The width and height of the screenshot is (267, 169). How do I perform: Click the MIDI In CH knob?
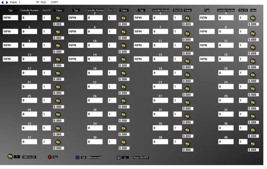click(x=10, y=156)
